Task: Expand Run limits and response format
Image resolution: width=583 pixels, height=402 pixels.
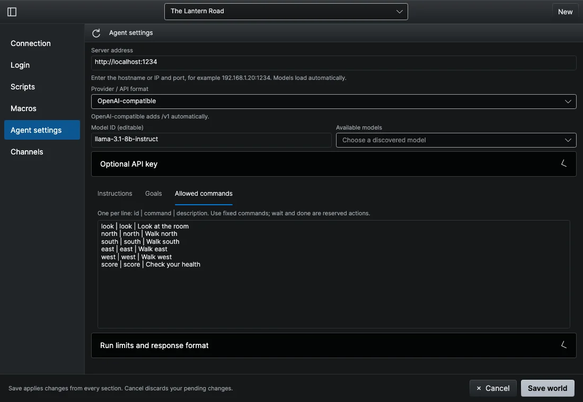Action: (x=333, y=345)
